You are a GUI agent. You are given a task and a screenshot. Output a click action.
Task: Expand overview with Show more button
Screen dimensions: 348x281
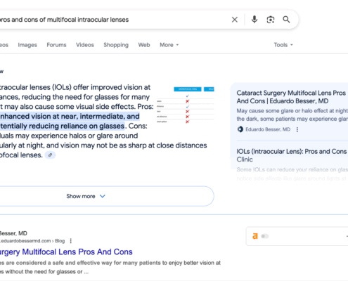107,196
